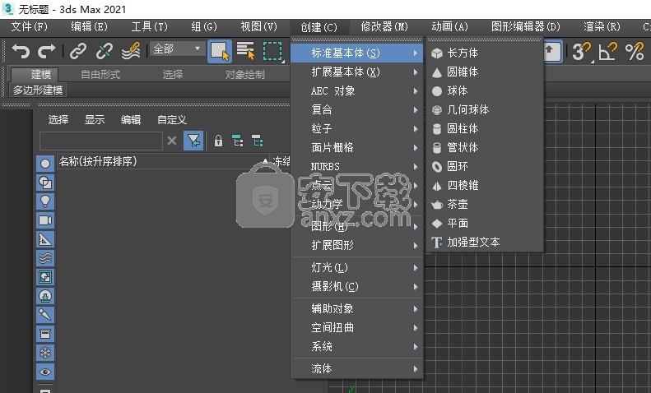Click the second hierarchy tree icon
The width and height of the screenshot is (651, 393).
click(x=258, y=141)
